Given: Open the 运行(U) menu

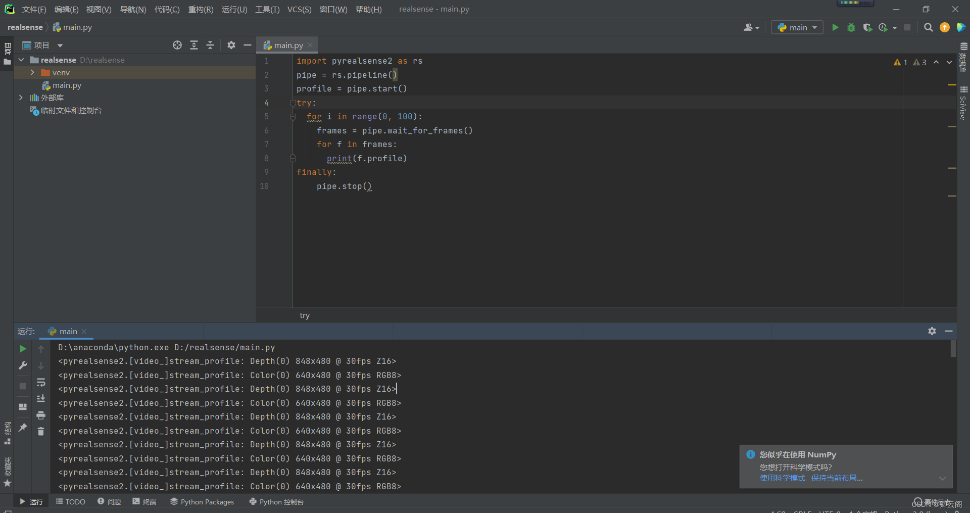Looking at the screenshot, I should 234,9.
